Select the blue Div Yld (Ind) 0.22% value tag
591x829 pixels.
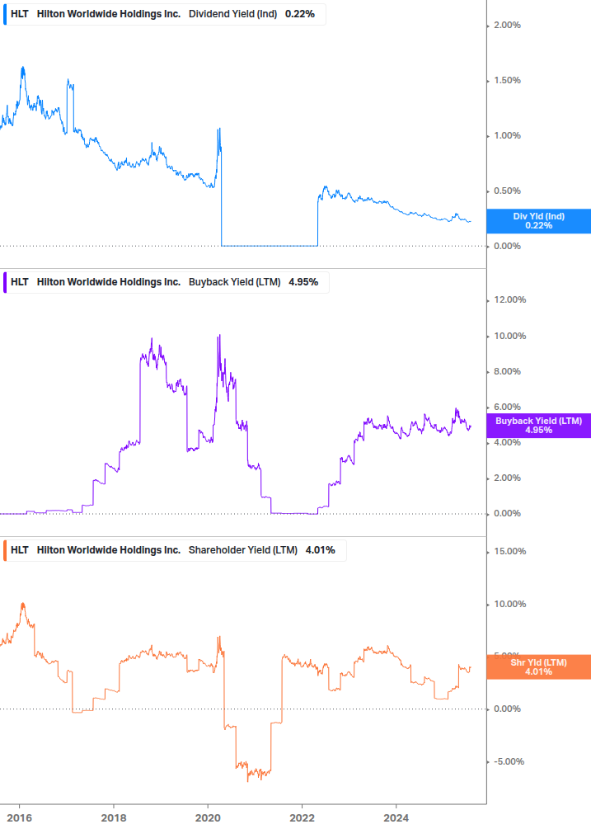[x=539, y=221]
